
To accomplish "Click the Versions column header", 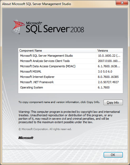I will coord(109,51).
